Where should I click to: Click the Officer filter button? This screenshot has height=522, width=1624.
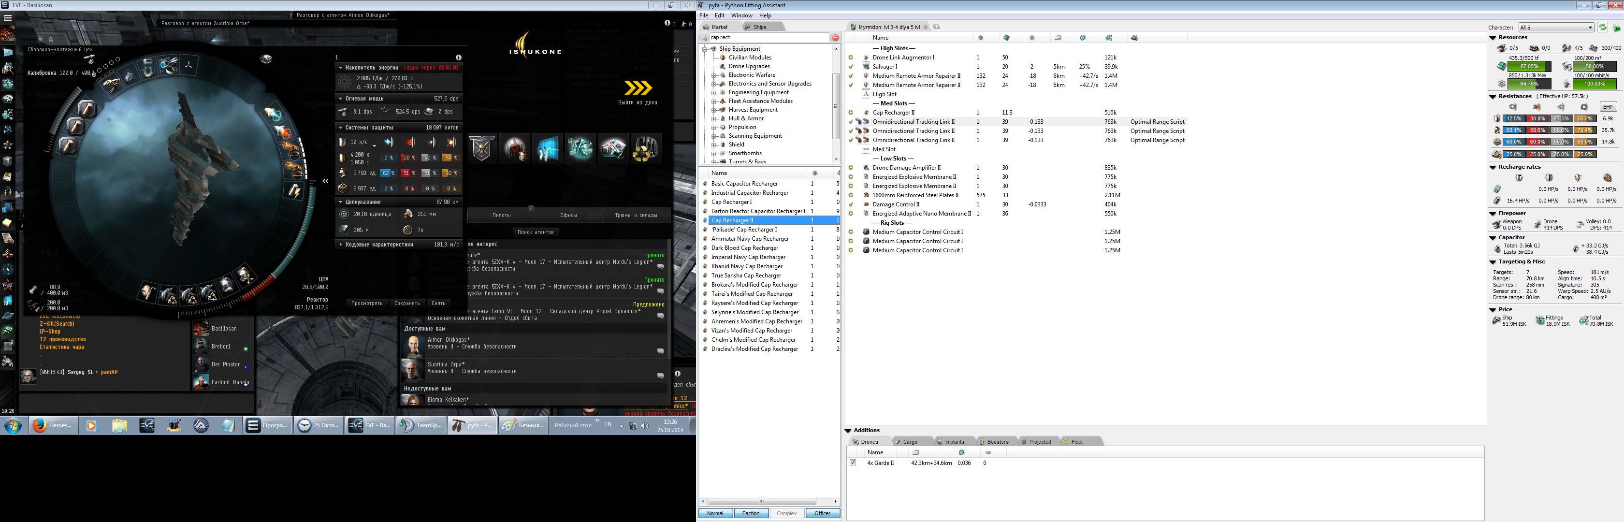click(822, 513)
